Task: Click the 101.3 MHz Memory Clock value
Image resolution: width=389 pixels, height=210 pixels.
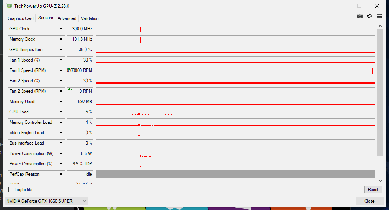Action: (80, 39)
